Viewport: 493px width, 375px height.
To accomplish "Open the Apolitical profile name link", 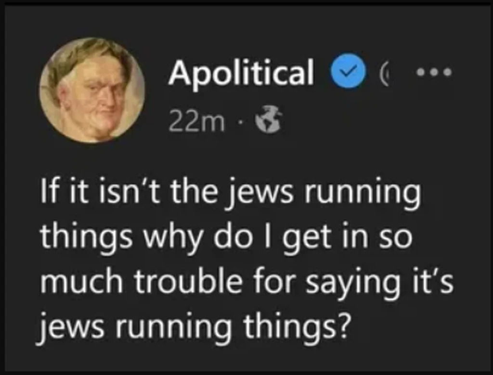I will 241,73.
